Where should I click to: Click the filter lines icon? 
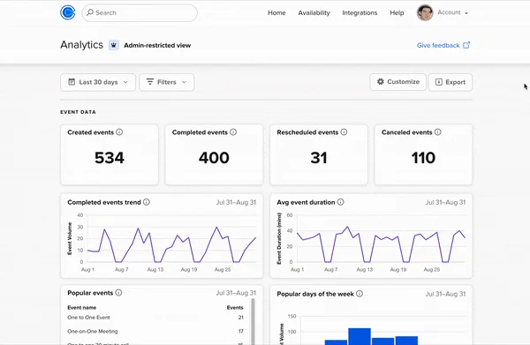click(x=150, y=82)
